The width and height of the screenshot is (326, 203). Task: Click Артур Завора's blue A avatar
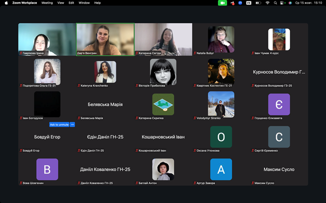pos(221,169)
